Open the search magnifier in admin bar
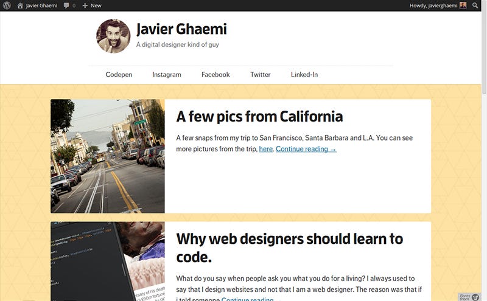This screenshot has height=301, width=487. (x=475, y=5)
